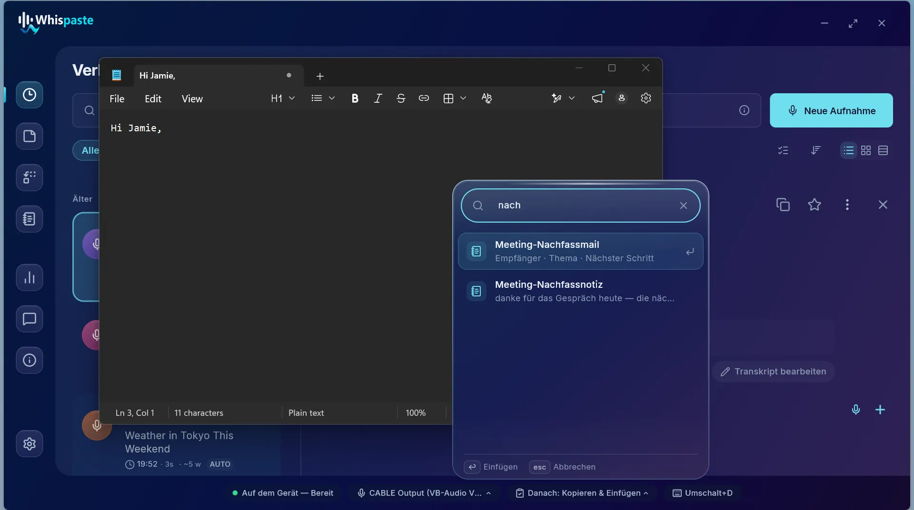The image size is (914, 510).
Task: Add new item with plus icon
Action: pyautogui.click(x=880, y=410)
